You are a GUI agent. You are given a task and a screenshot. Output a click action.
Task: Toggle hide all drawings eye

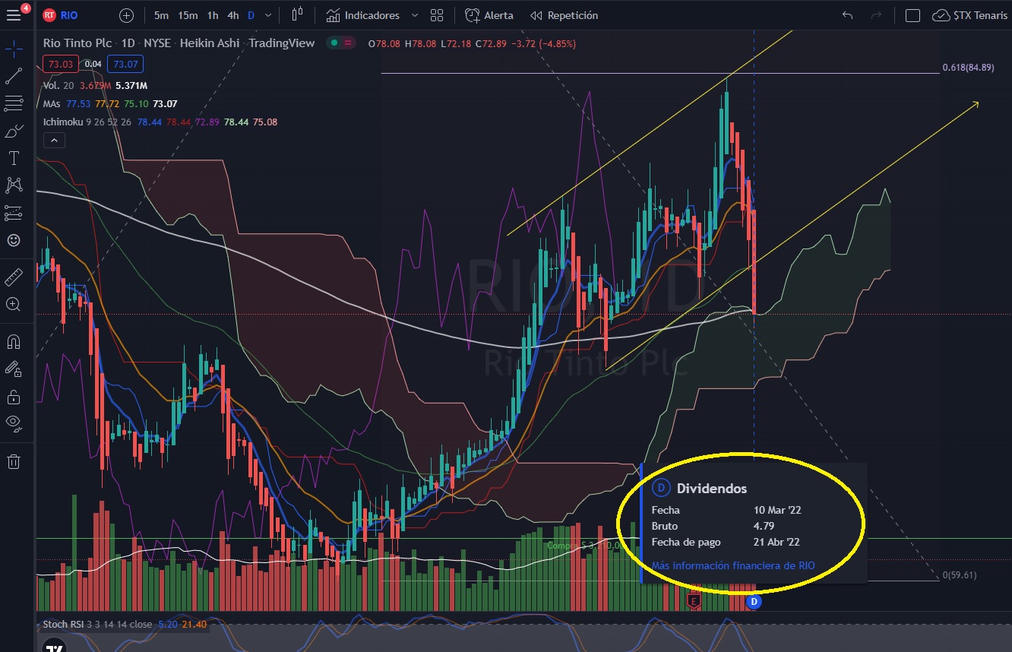[14, 424]
